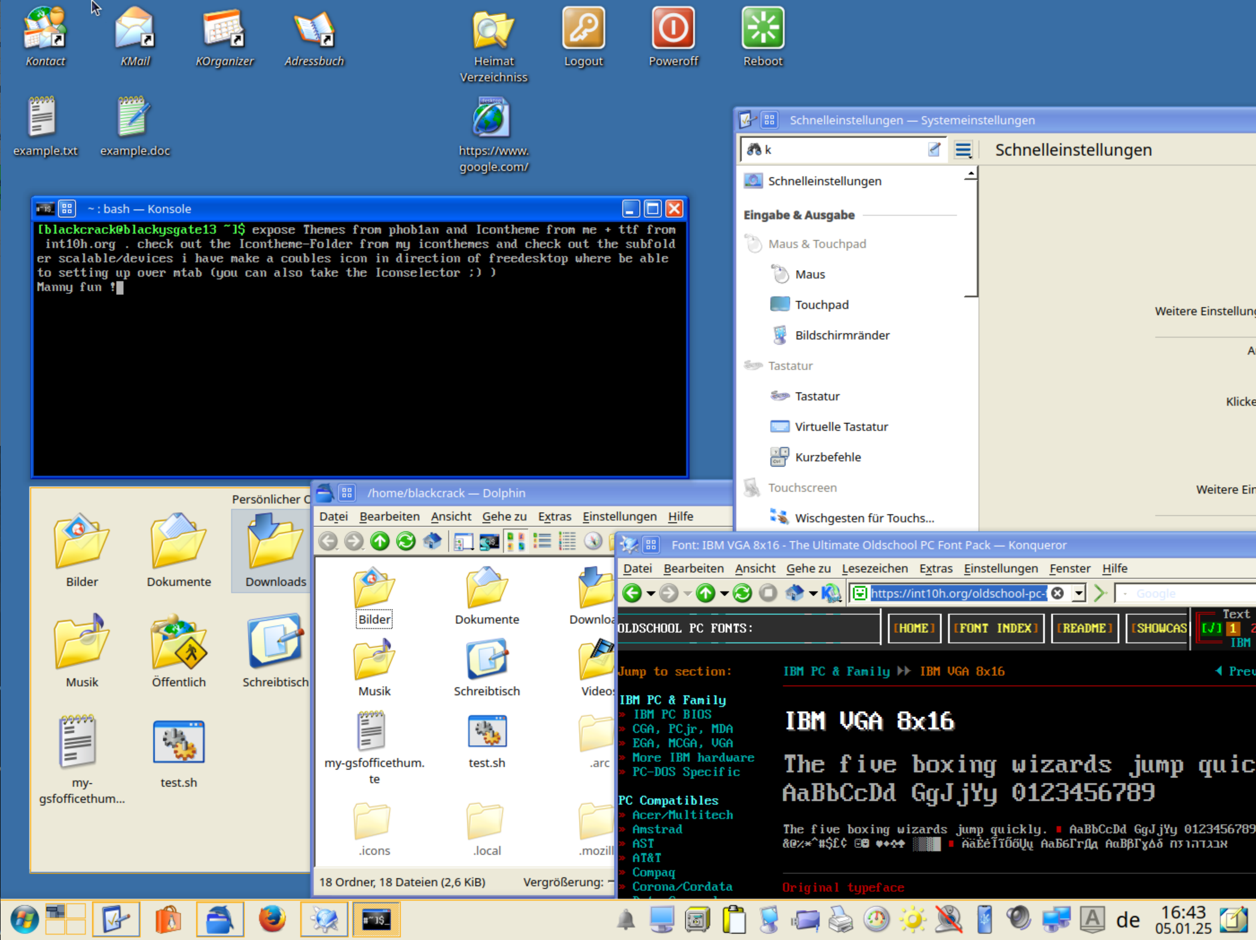Click the Reboot desktop icon

click(763, 36)
